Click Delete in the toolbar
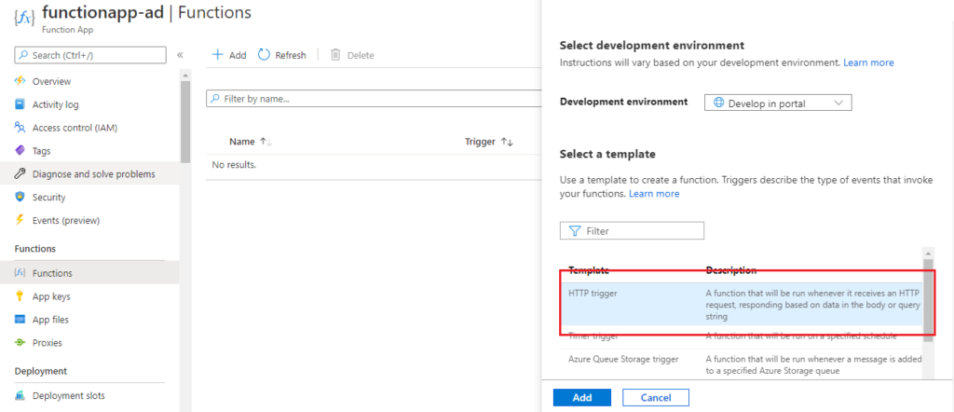Image resolution: width=954 pixels, height=412 pixels. (351, 55)
